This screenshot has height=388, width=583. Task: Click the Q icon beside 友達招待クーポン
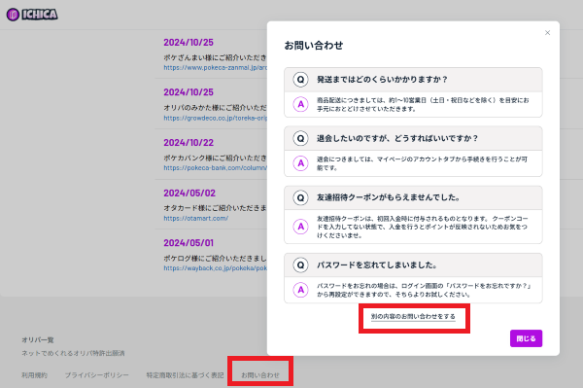(300, 197)
